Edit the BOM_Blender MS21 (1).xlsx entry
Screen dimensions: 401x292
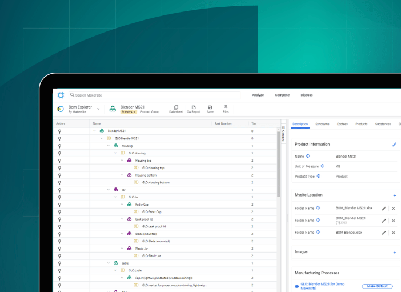[x=384, y=221]
